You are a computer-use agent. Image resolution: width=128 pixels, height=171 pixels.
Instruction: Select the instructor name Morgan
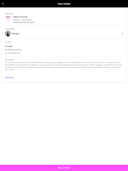pyautogui.click(x=16, y=34)
